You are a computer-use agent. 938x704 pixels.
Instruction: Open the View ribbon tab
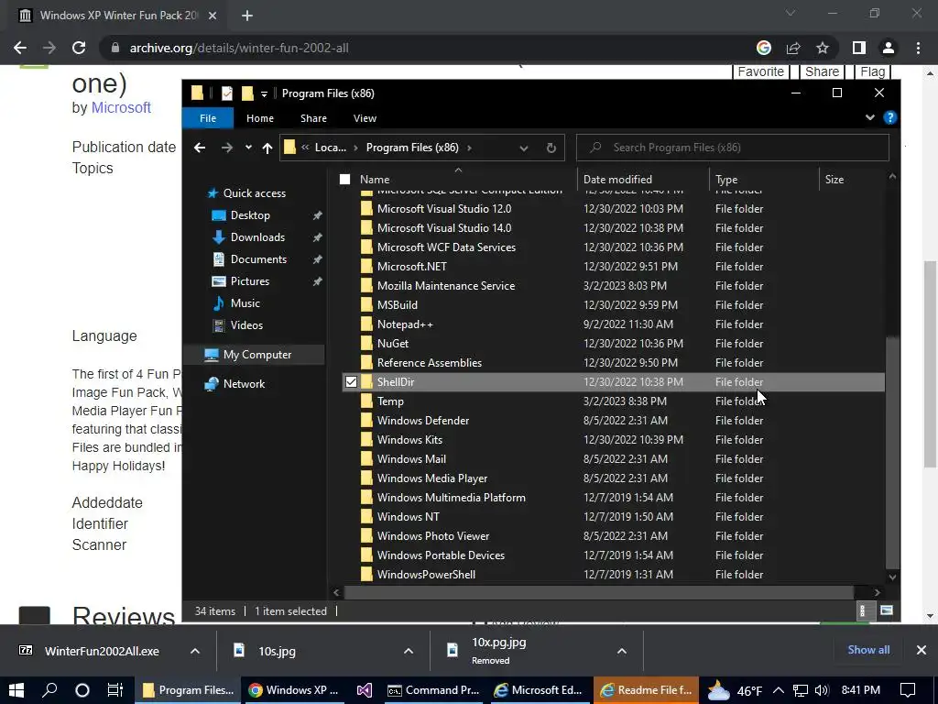pyautogui.click(x=365, y=118)
